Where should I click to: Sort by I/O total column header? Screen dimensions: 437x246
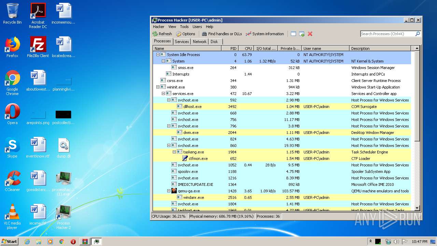tap(266, 49)
